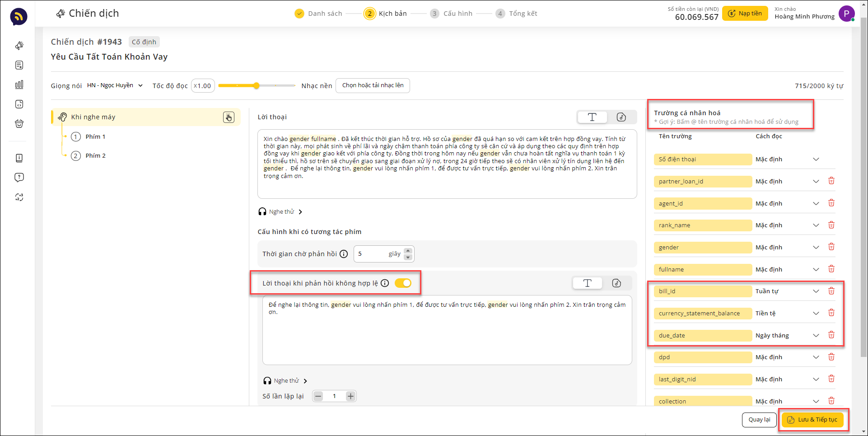Switch Lời thoại to audio file mode icon
This screenshot has width=868, height=436.
point(621,117)
